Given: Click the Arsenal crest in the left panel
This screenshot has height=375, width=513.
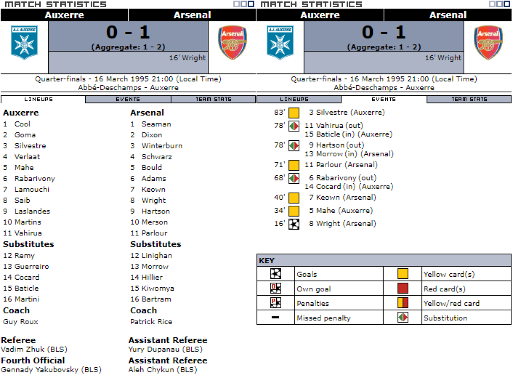Looking at the screenshot, I should tap(232, 43).
